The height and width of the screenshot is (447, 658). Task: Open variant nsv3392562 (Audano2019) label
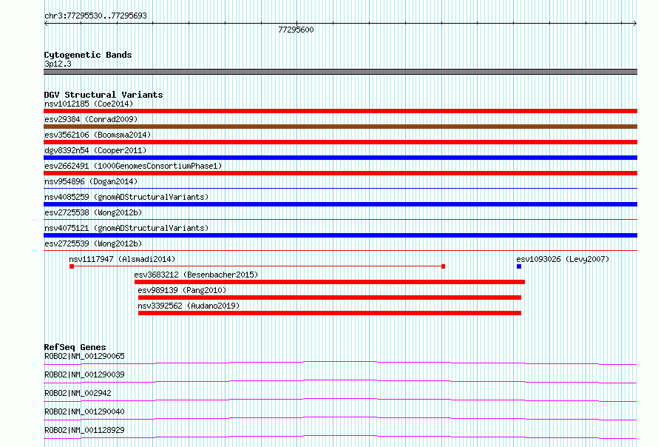(189, 306)
